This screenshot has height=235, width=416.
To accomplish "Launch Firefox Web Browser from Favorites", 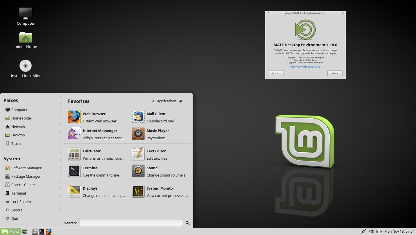I will click(x=96, y=117).
